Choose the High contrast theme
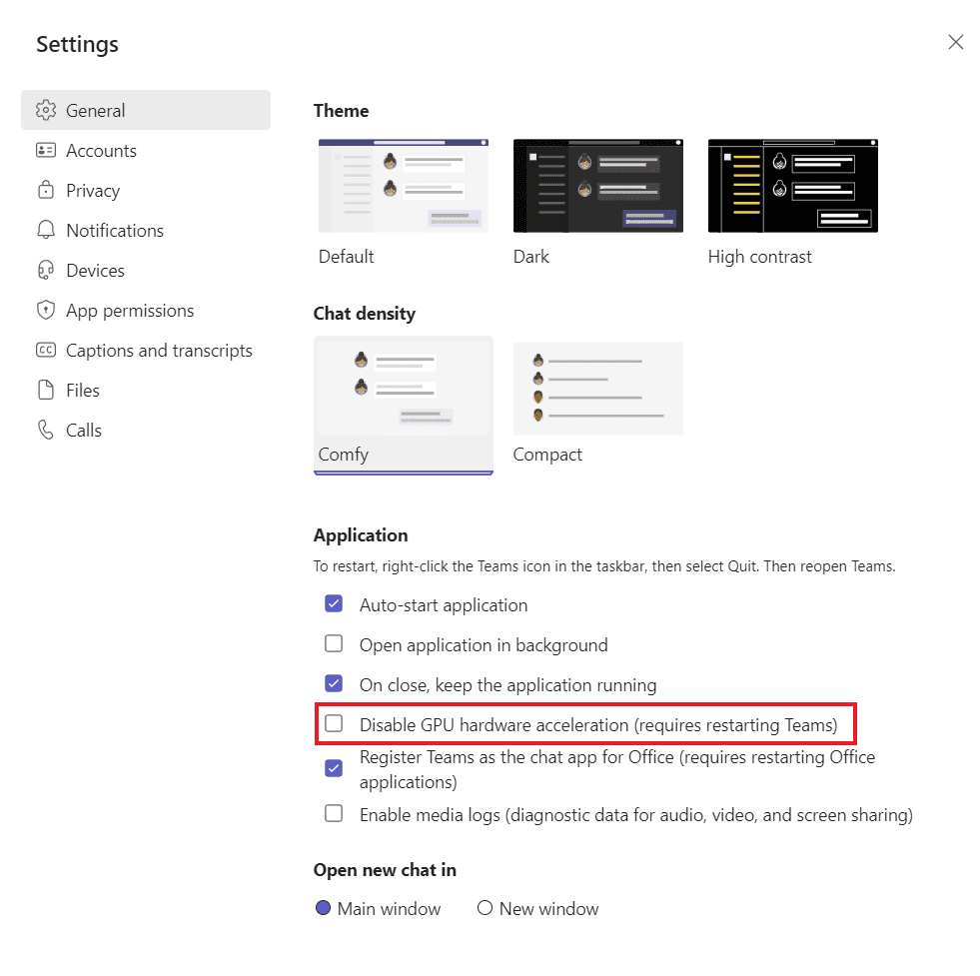The image size is (980, 976). coord(792,185)
